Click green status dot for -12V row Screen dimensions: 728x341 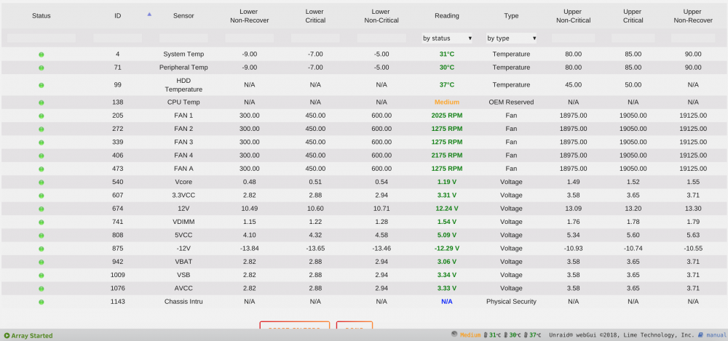pyautogui.click(x=41, y=249)
